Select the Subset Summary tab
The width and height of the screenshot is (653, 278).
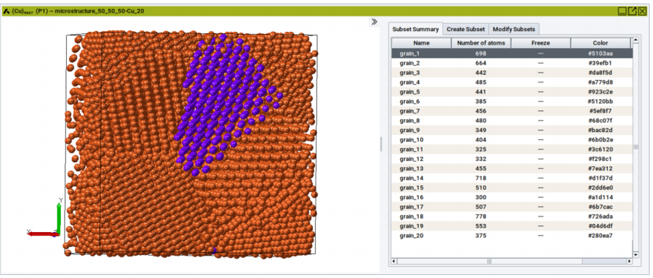(x=416, y=29)
